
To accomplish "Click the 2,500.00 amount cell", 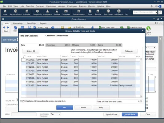I will (108, 85).
